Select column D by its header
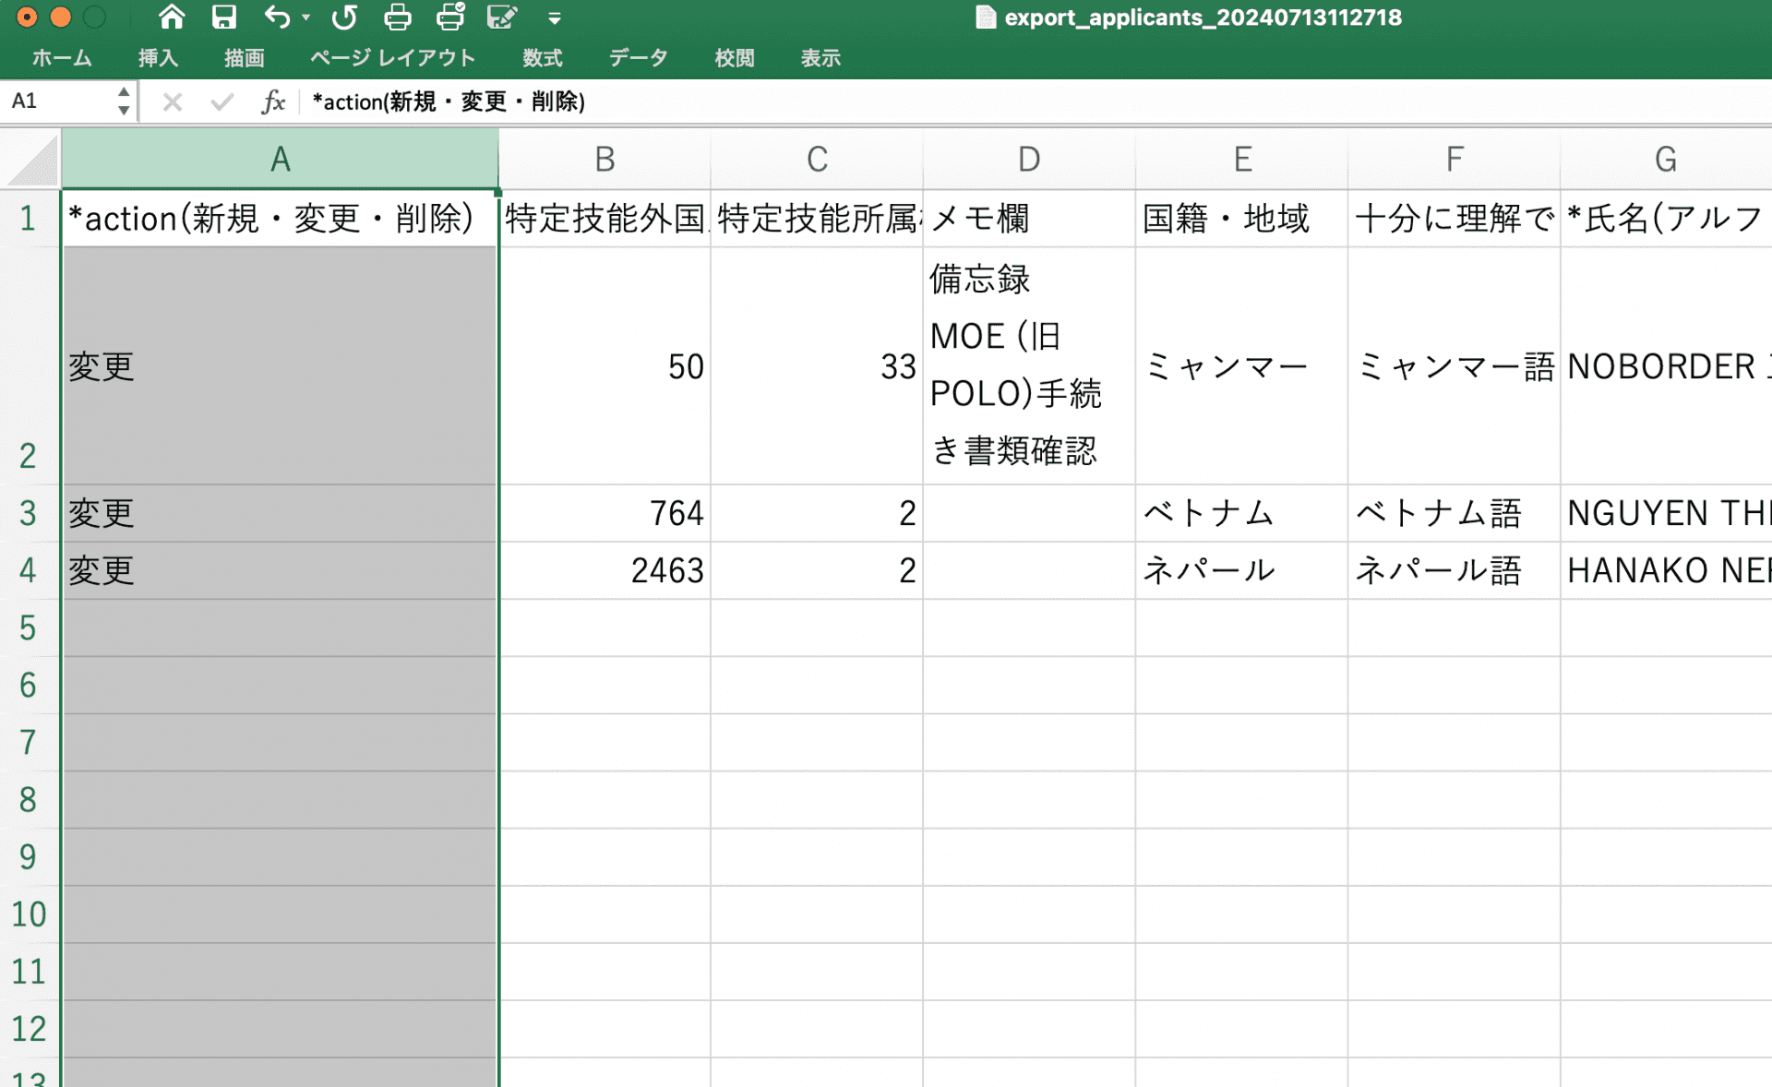 pos(1028,158)
